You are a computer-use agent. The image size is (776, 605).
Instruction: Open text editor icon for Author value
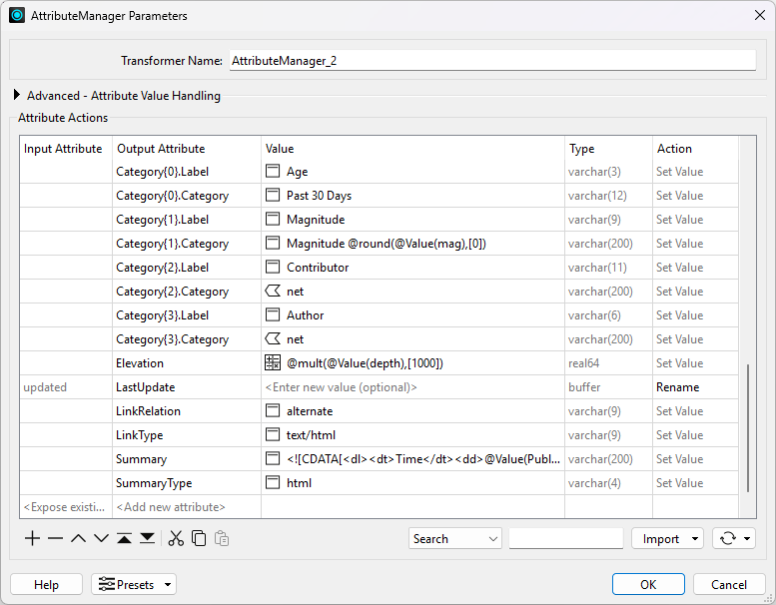(x=273, y=314)
